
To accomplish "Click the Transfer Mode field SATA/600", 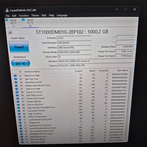I will tap(74, 52).
